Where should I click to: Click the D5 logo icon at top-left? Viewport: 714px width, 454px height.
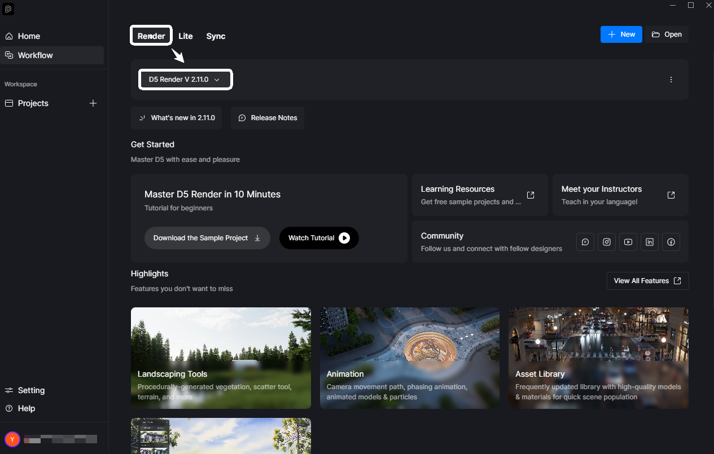[x=8, y=9]
